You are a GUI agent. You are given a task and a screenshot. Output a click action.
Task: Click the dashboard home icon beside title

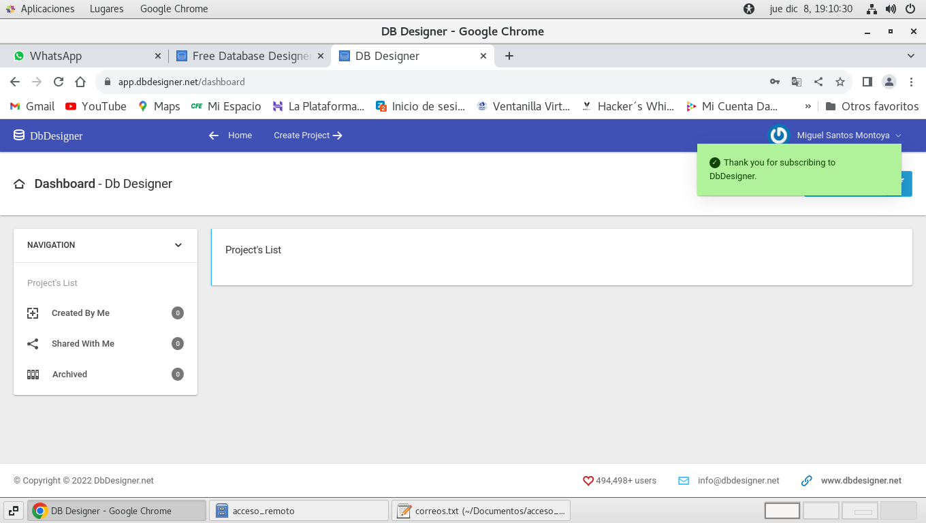click(x=20, y=184)
